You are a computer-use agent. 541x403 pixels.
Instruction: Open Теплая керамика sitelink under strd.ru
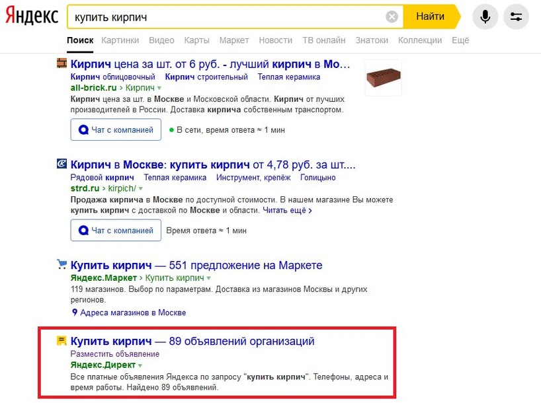pos(175,178)
